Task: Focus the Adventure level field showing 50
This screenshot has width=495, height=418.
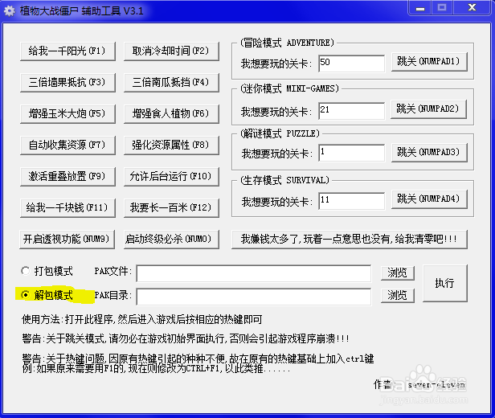Action: (352, 64)
